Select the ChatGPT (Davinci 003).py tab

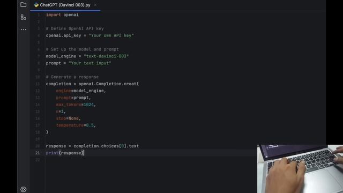point(65,5)
